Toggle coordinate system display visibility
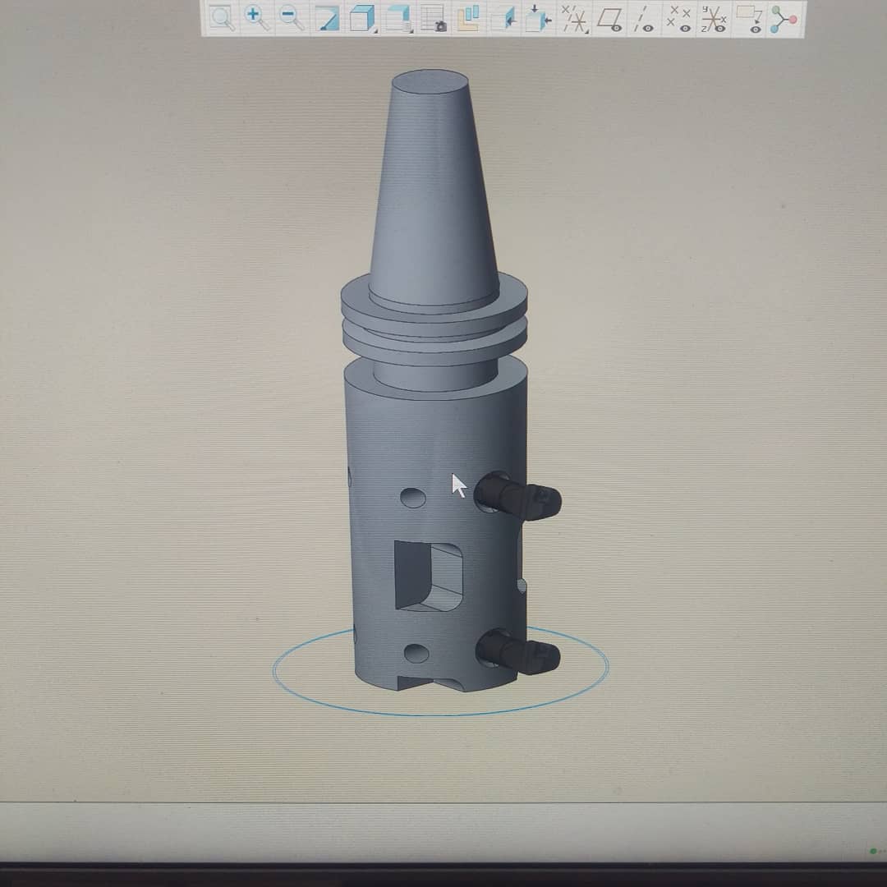This screenshot has width=887, height=887. (x=714, y=18)
